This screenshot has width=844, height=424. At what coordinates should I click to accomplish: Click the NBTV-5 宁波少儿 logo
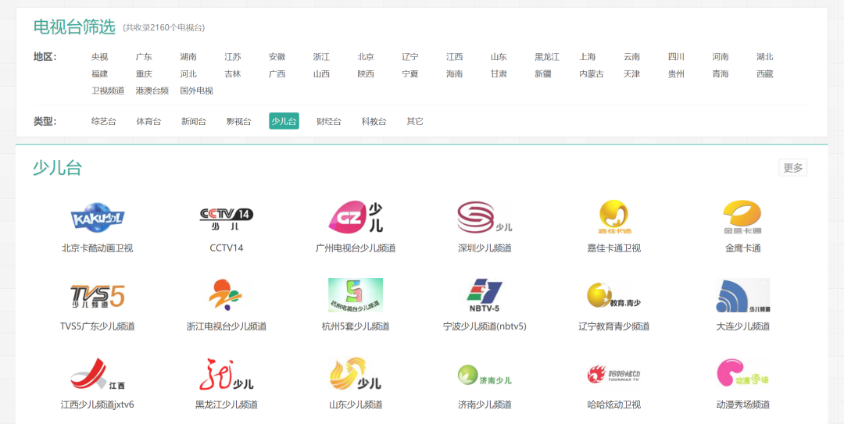coord(485,295)
